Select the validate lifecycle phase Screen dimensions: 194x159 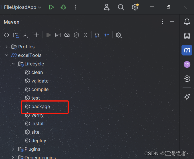[x=37, y=81]
